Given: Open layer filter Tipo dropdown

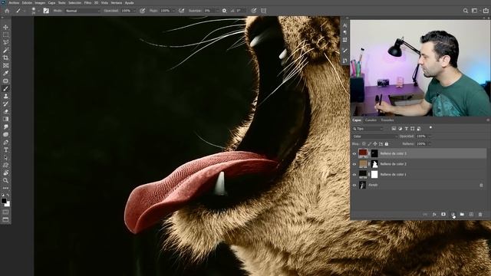Looking at the screenshot, I should (x=368, y=129).
